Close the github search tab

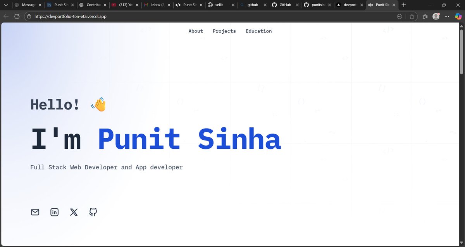[x=265, y=5]
